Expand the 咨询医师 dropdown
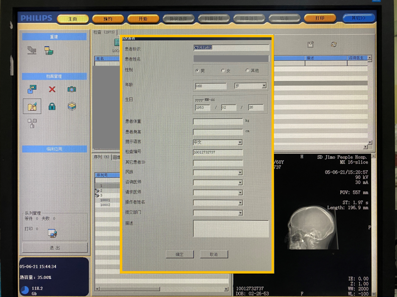The image size is (397, 297). coord(240,183)
